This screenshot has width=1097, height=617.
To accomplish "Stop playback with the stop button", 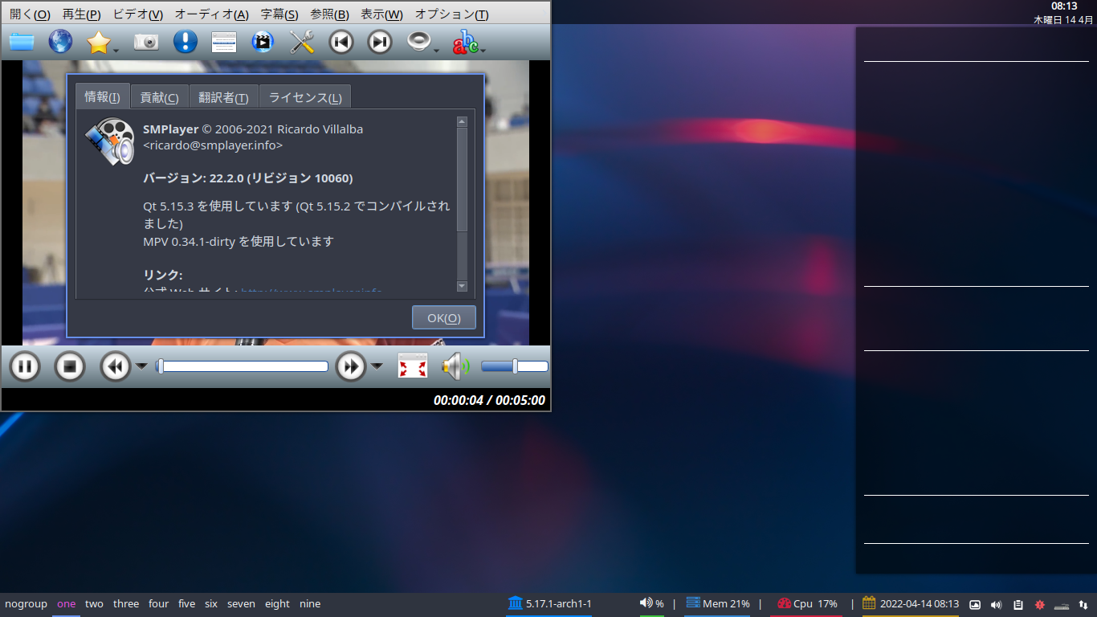I will pyautogui.click(x=70, y=367).
